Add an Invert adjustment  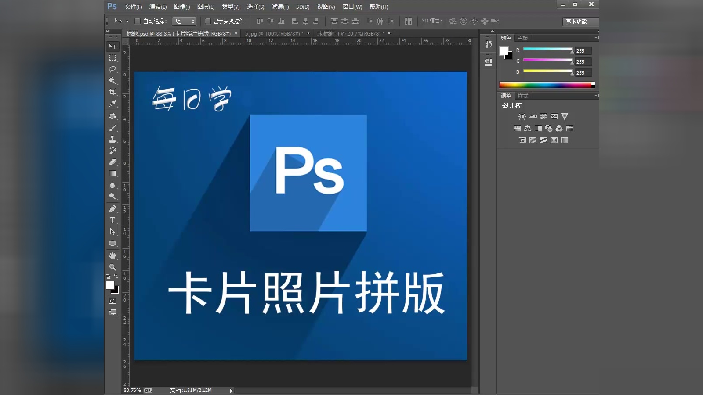(x=522, y=140)
